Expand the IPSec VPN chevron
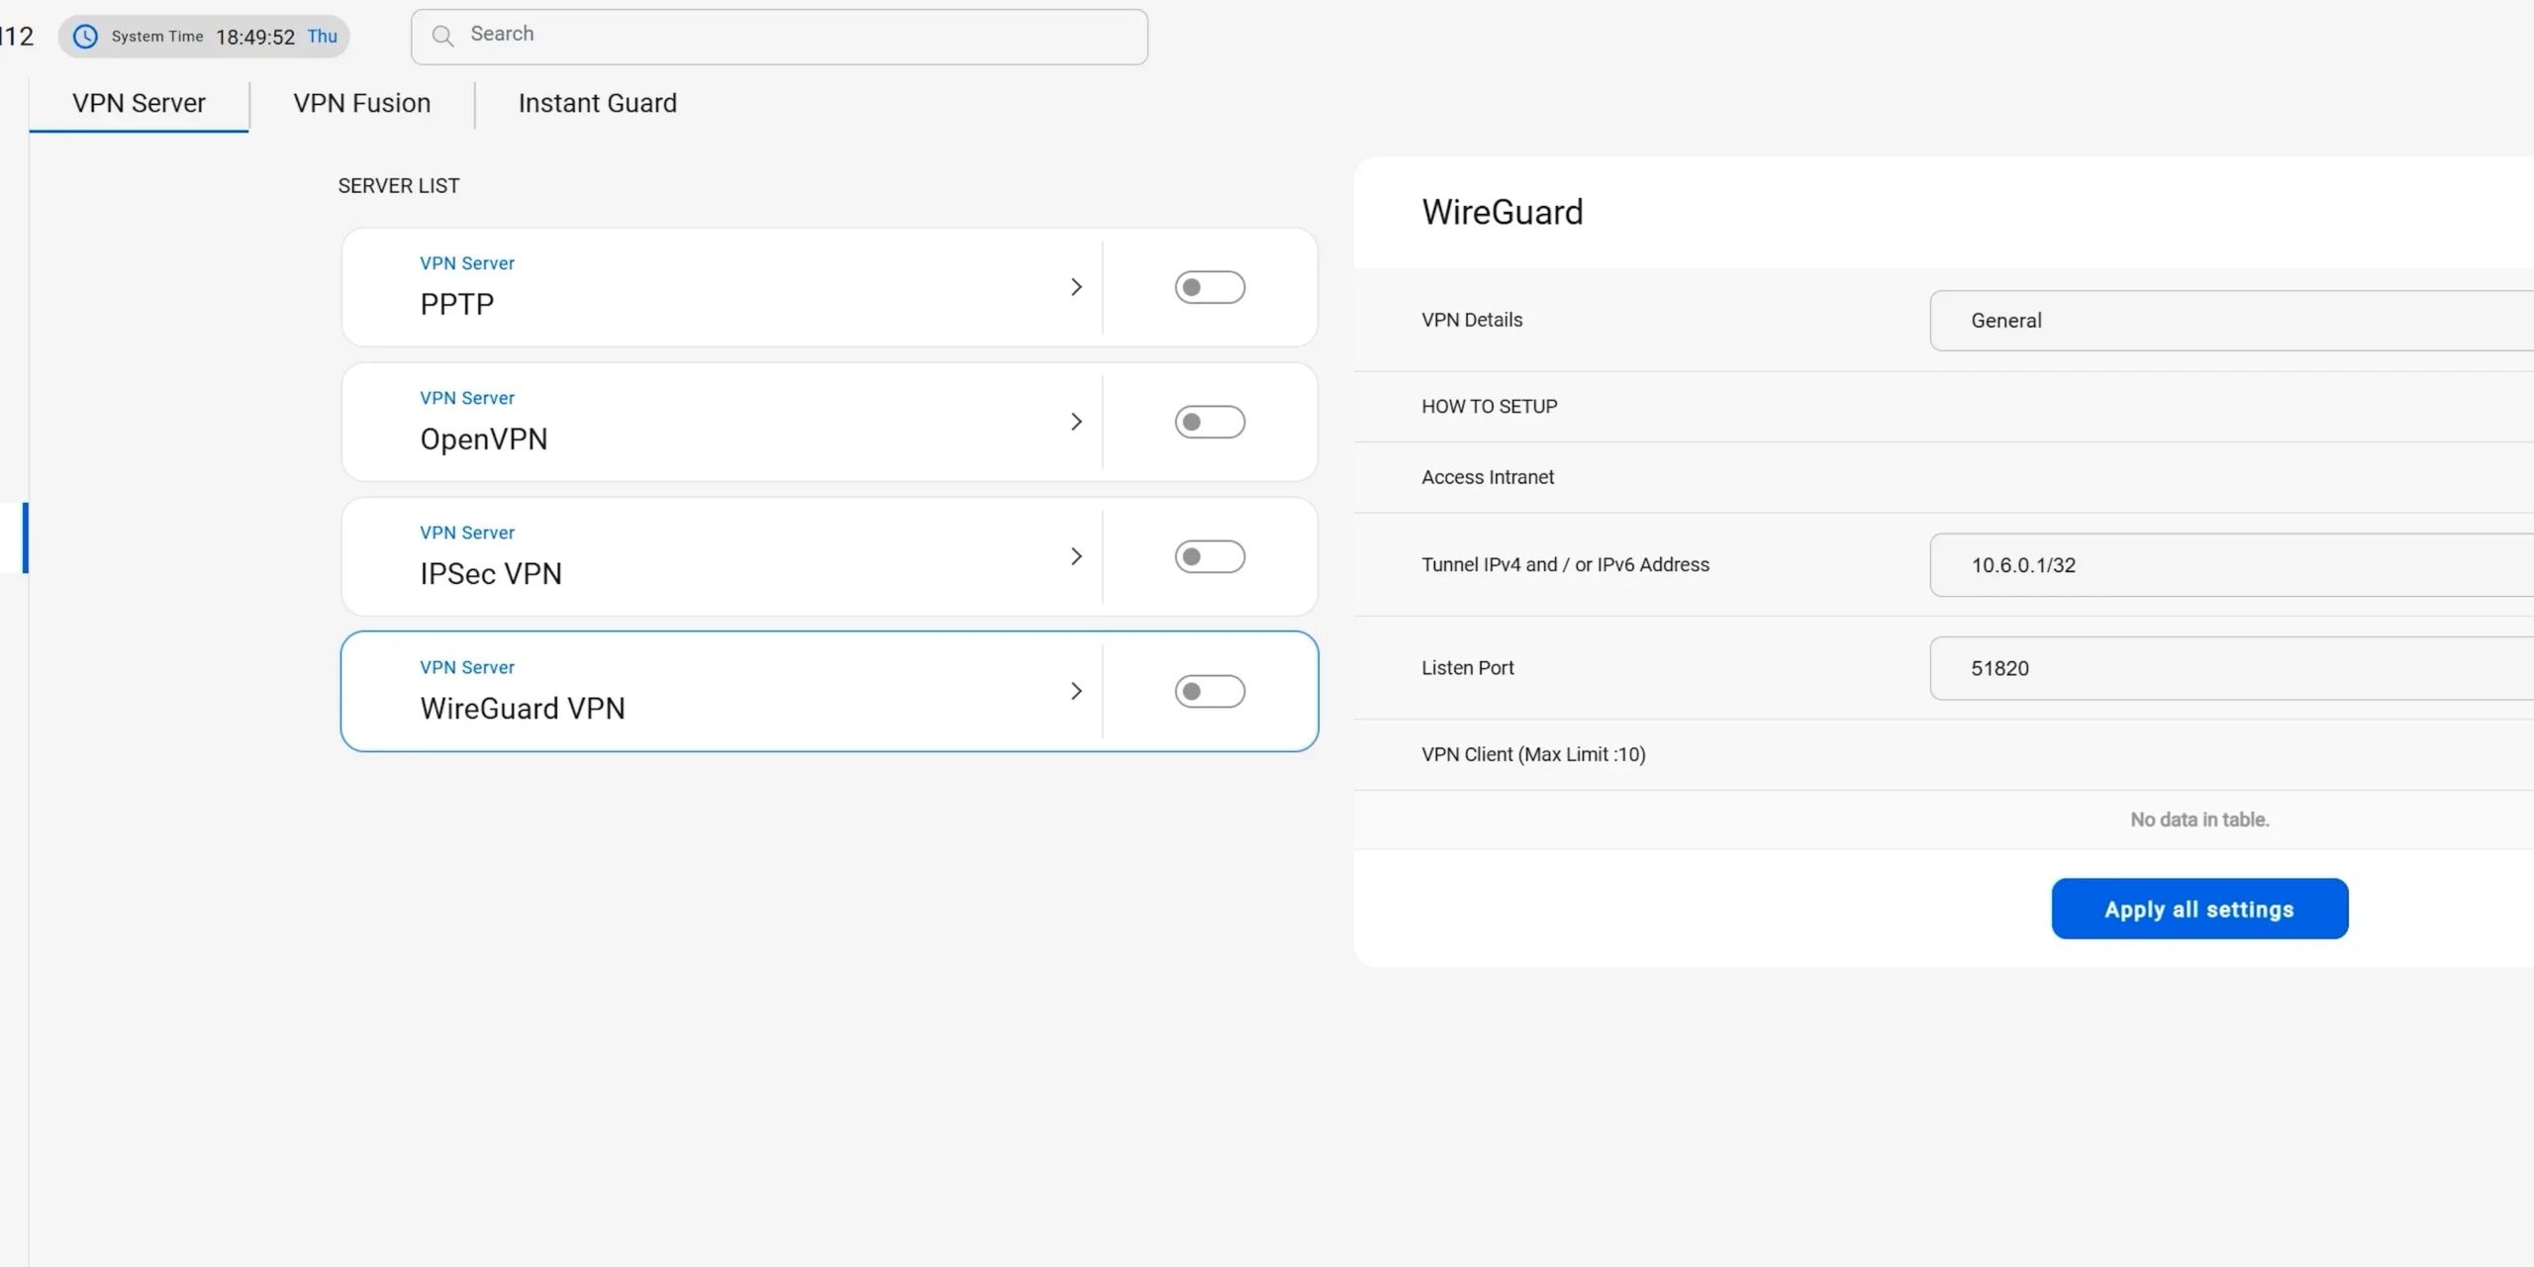2534x1267 pixels. pyautogui.click(x=1076, y=556)
